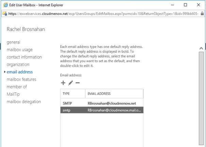Go to contact information section
The image size is (206, 147).
(24, 57)
